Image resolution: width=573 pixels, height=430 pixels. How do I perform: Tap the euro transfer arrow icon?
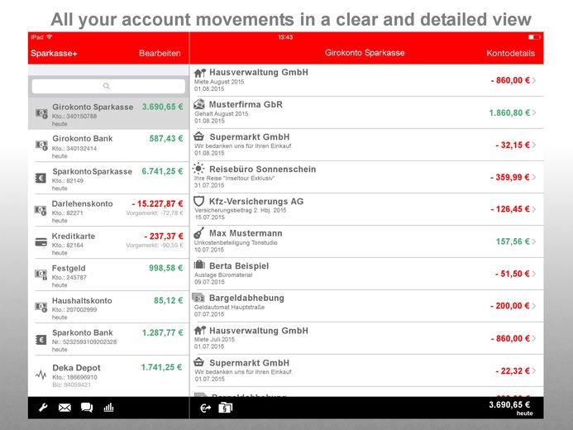click(206, 408)
